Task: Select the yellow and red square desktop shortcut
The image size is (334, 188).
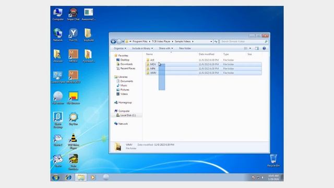Action: 73,96
